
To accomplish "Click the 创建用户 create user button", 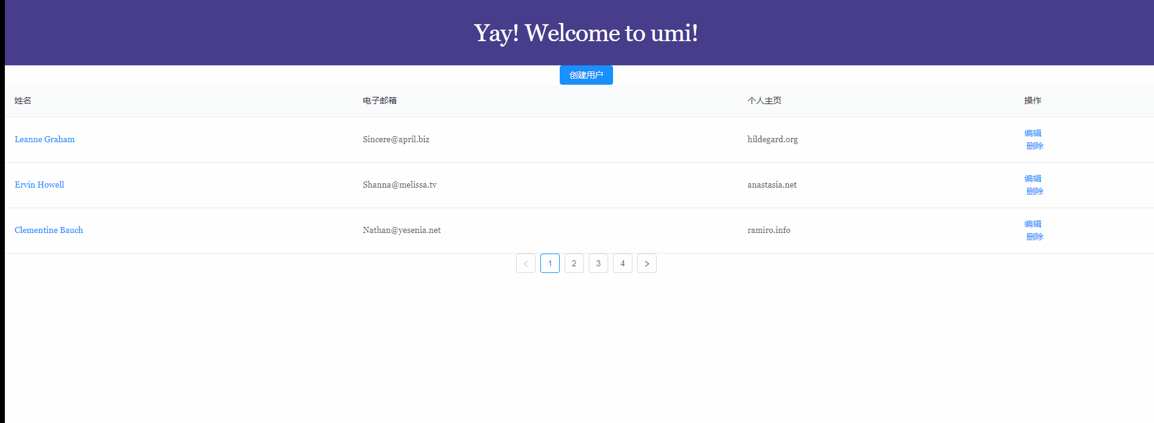I will coord(586,75).
